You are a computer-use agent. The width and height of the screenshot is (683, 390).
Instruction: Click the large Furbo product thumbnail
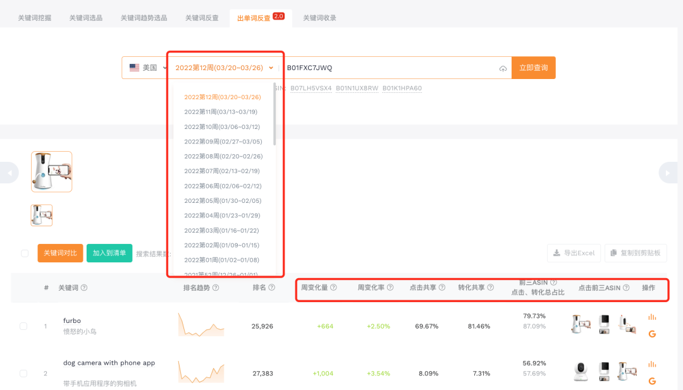pyautogui.click(x=51, y=171)
